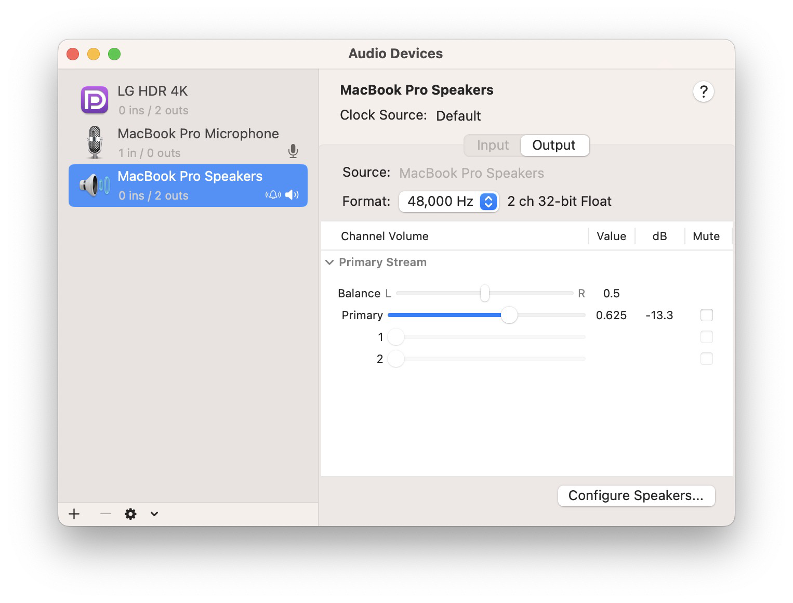Image resolution: width=793 pixels, height=603 pixels.
Task: Click the 0.625 primary value
Action: pos(611,315)
